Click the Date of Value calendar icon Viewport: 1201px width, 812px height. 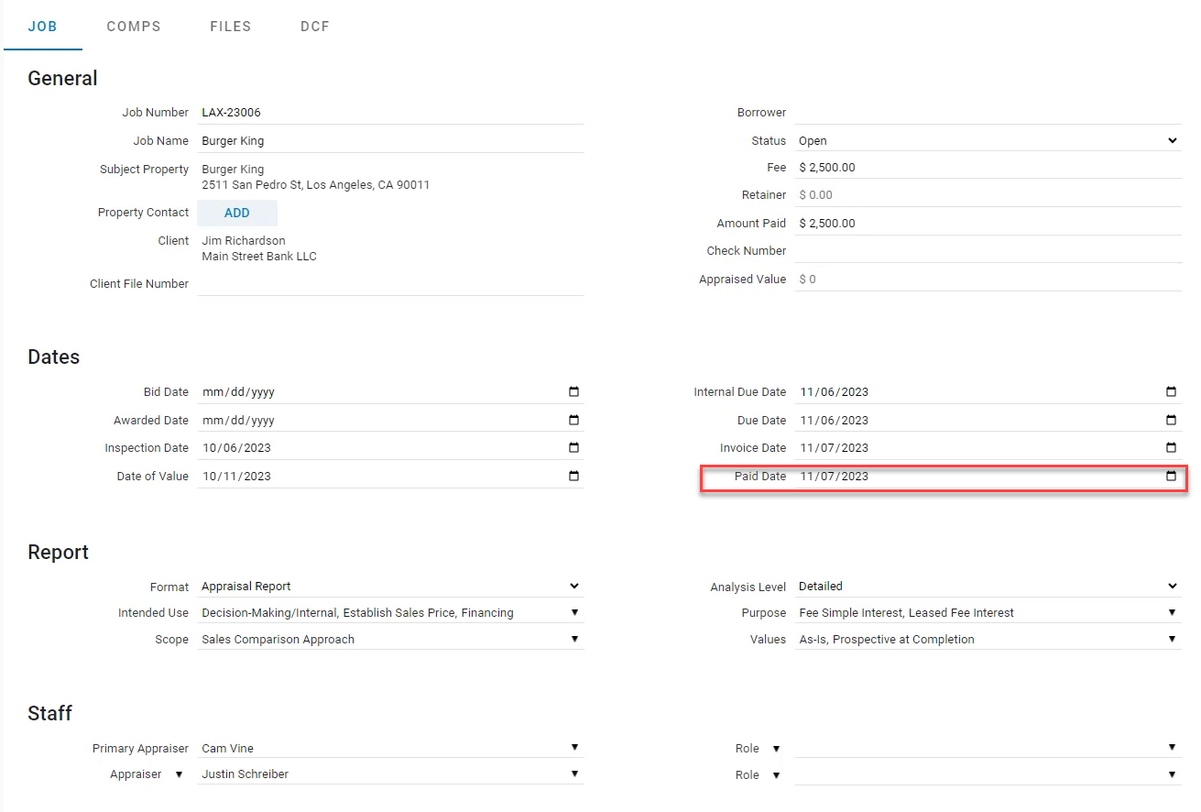tap(573, 477)
